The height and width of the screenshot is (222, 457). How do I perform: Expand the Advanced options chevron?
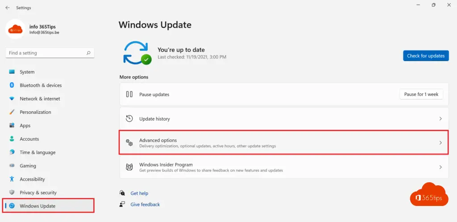(x=440, y=143)
